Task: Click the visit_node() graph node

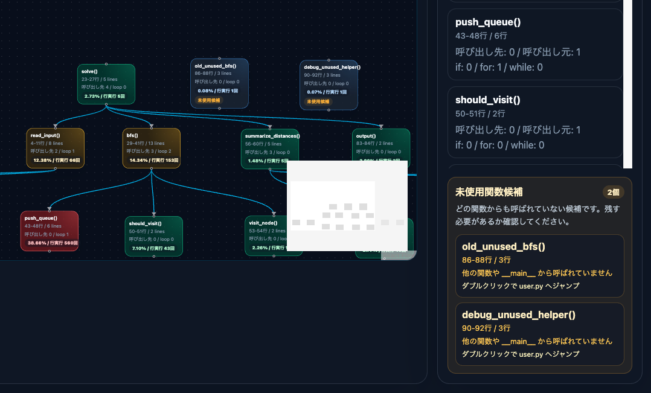Action: click(266, 235)
